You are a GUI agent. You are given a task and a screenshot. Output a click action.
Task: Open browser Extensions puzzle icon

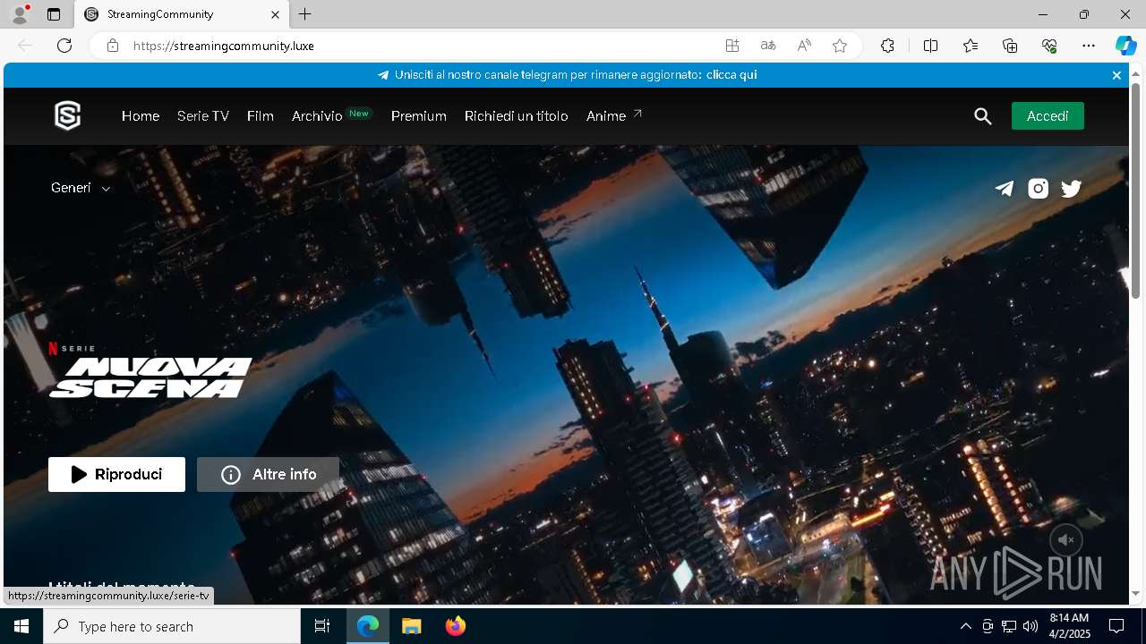pos(887,46)
